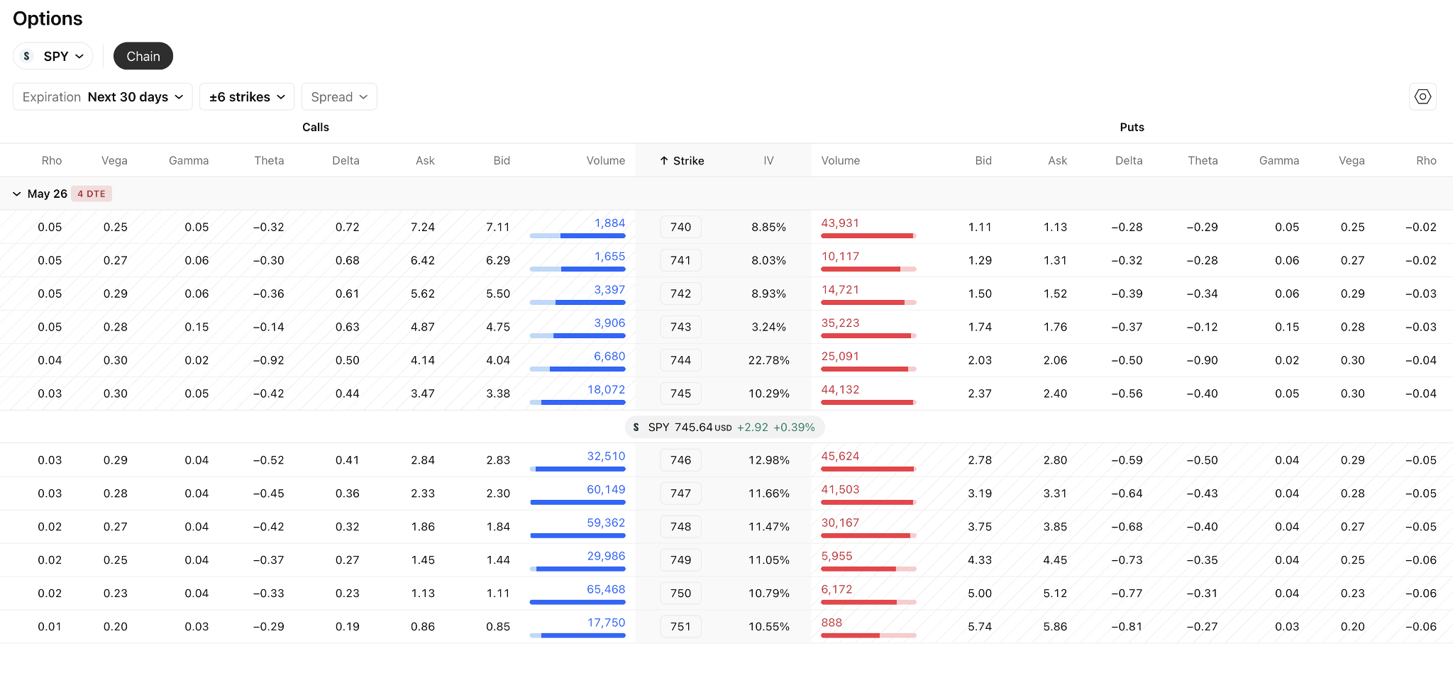Select strike 744
Viewport: 1453px width, 675px height.
tap(680, 360)
